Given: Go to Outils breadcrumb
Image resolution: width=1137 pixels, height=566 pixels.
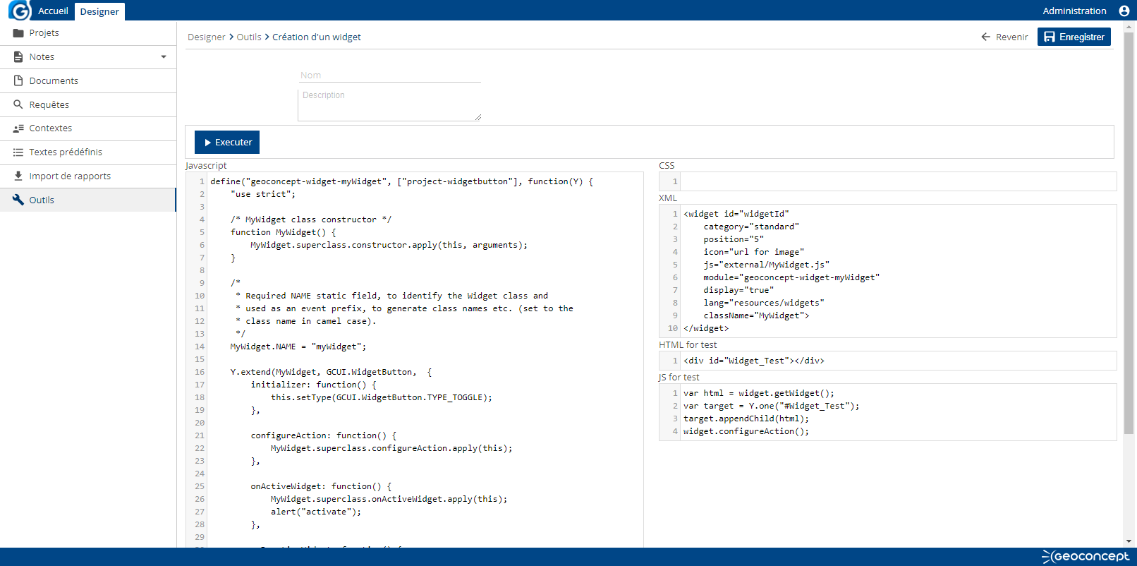Looking at the screenshot, I should (249, 37).
